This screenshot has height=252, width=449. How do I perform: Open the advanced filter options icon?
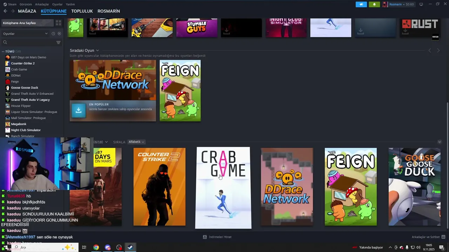[x=59, y=42]
